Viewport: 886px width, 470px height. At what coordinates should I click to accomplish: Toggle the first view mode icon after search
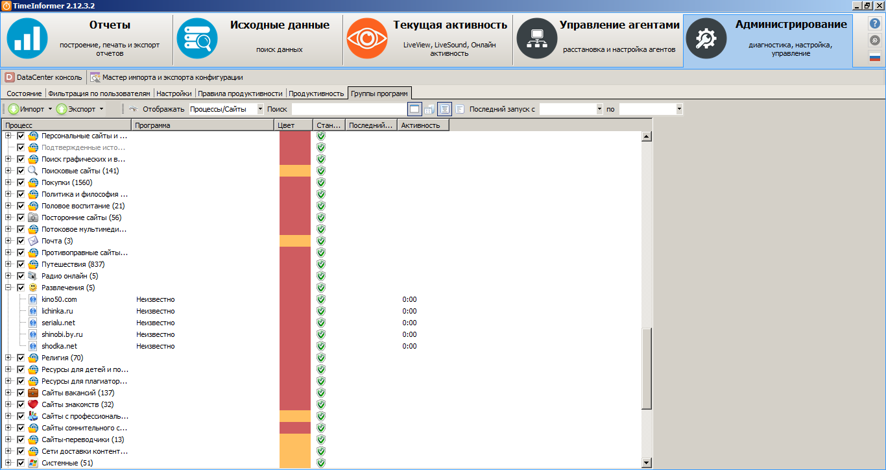tap(414, 109)
